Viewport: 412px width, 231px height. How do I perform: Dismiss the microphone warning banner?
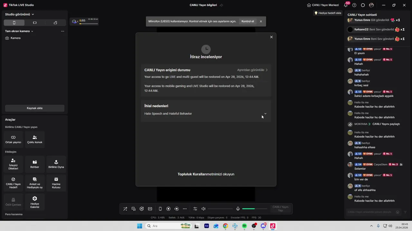261,21
